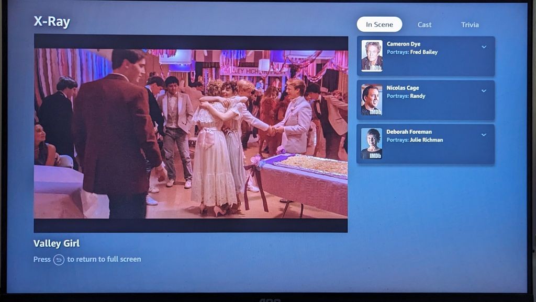Click the Valley Girl video preview
536x302 pixels.
click(191, 133)
